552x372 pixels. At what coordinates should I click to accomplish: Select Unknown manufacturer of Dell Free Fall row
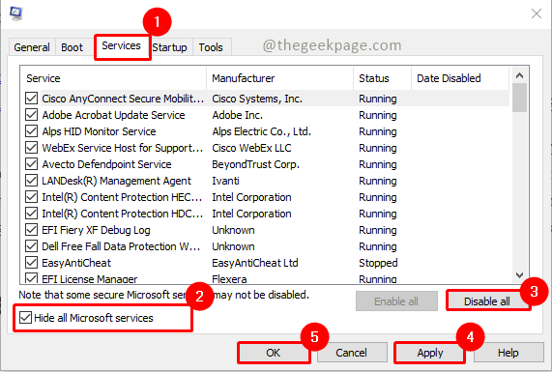coord(233,246)
